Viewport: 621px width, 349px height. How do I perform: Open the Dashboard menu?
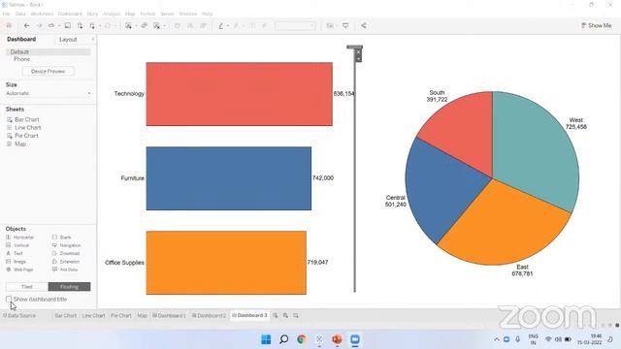coord(70,14)
